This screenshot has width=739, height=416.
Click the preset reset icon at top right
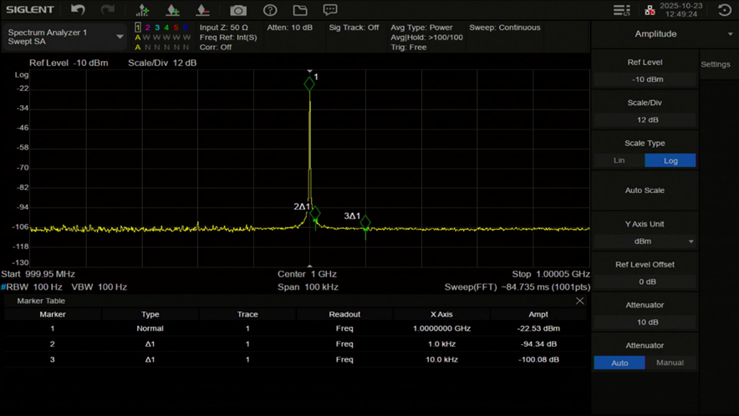tap(724, 10)
